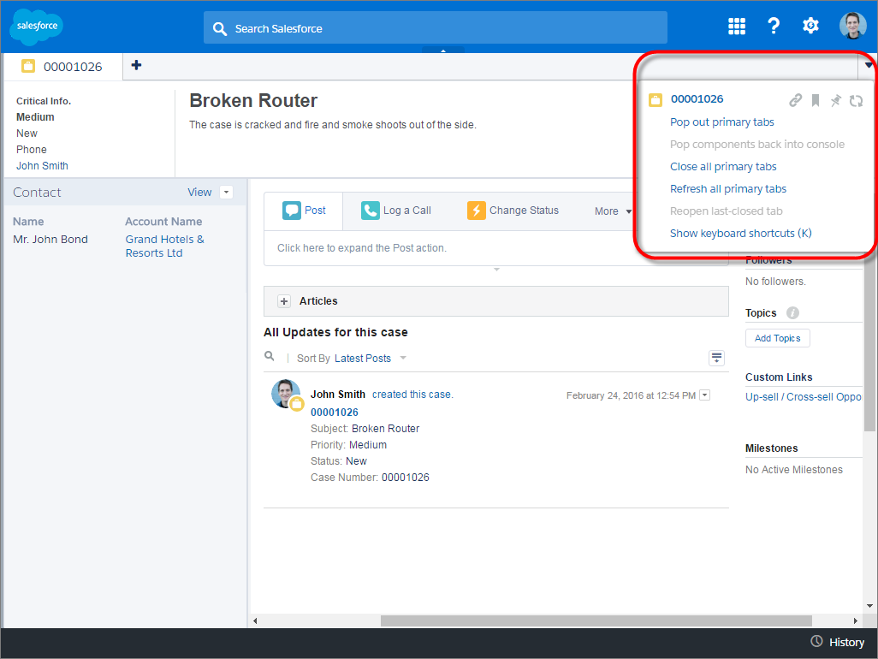The height and width of the screenshot is (659, 878).
Task: Pin the tab with pushpin icon
Action: (835, 101)
